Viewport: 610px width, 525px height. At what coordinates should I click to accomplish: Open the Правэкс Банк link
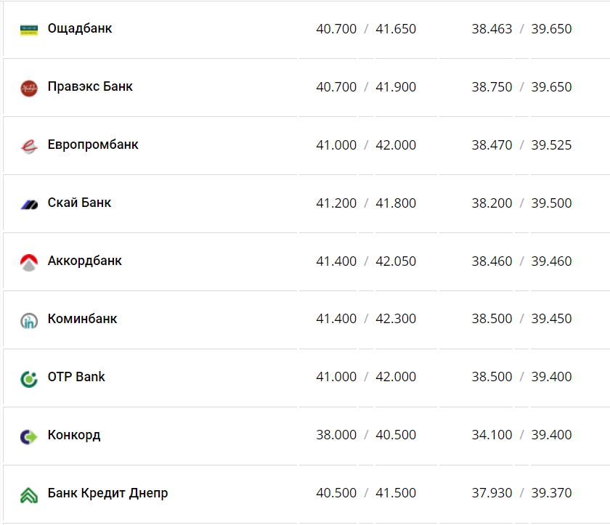(90, 86)
